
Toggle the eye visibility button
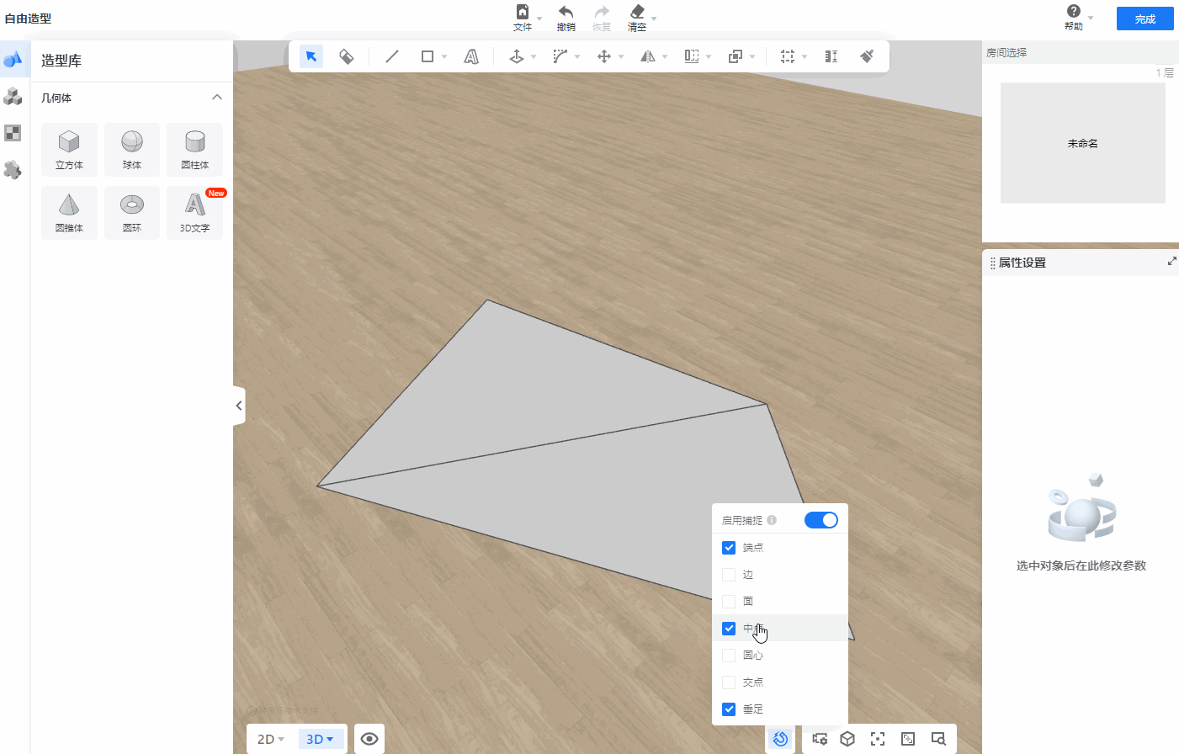coord(369,739)
